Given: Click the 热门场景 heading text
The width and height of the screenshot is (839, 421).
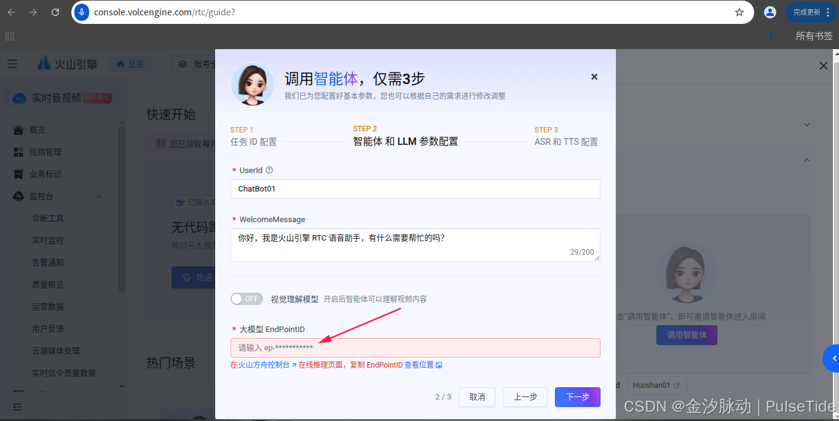Looking at the screenshot, I should pos(171,363).
